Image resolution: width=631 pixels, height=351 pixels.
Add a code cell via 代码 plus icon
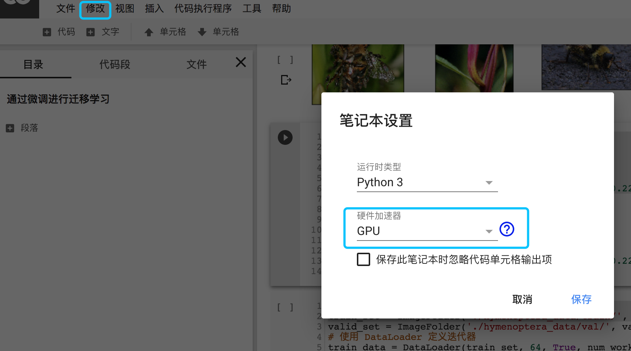click(47, 32)
